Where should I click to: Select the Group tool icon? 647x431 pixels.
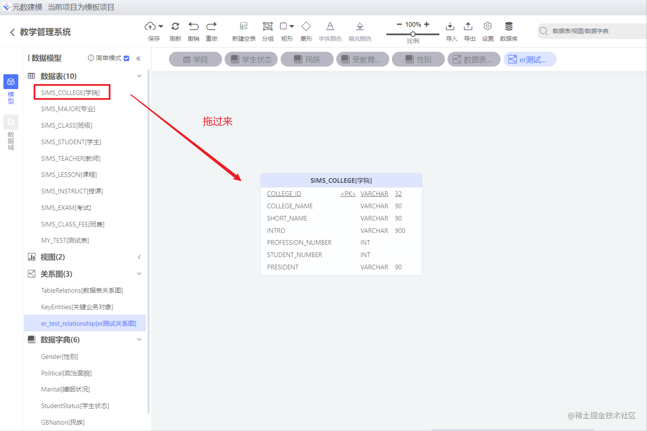(x=268, y=26)
